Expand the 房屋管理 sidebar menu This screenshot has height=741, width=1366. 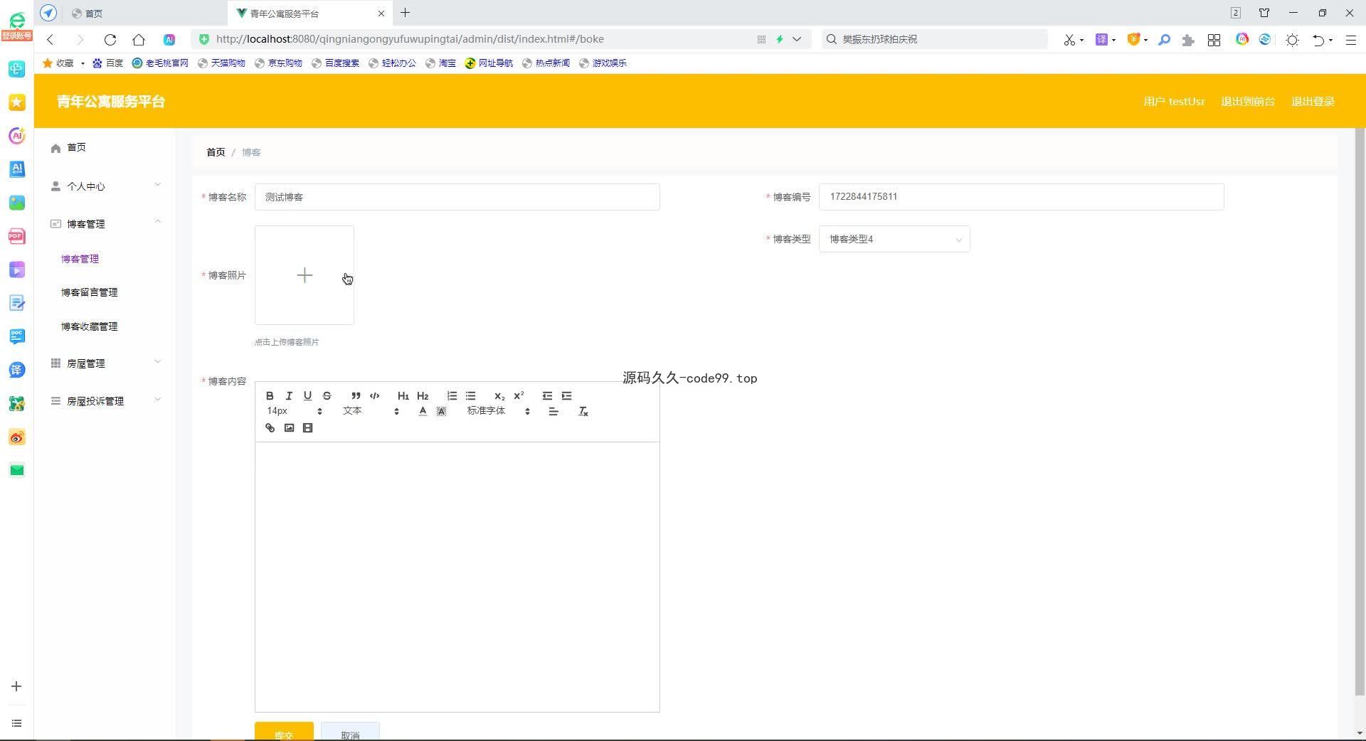[x=105, y=363]
